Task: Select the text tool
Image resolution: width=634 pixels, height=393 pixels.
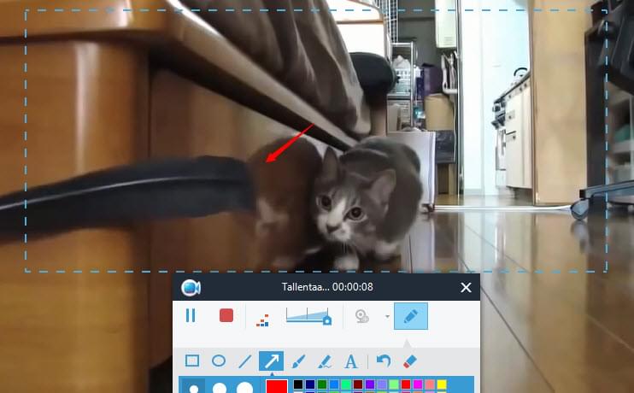Action: [x=350, y=361]
